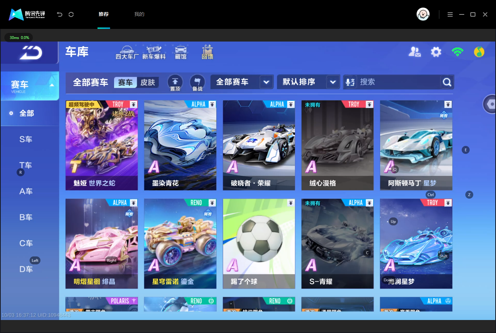The height and width of the screenshot is (333, 496).
Task: Expand the 全部赛车 filter dropdown
Action: [x=266, y=82]
